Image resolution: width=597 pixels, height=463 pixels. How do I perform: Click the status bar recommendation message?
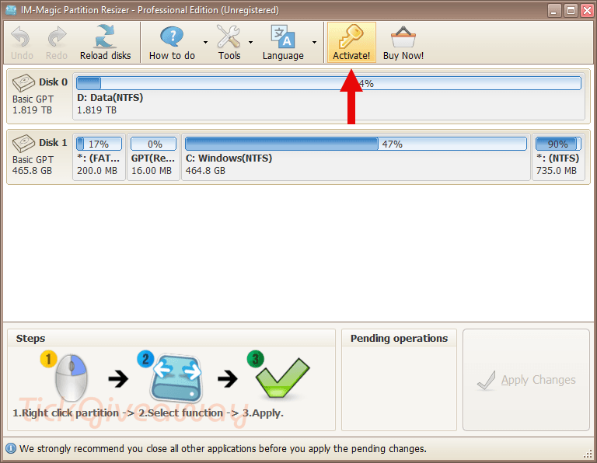223,449
